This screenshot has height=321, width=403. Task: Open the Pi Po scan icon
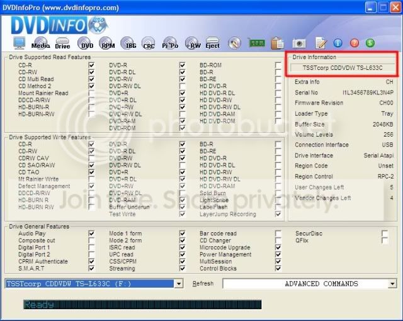[x=170, y=43]
